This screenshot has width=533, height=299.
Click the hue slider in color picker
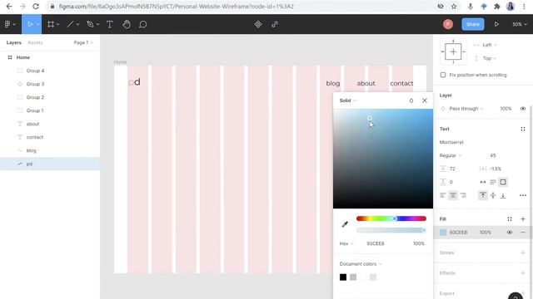tap(391, 218)
